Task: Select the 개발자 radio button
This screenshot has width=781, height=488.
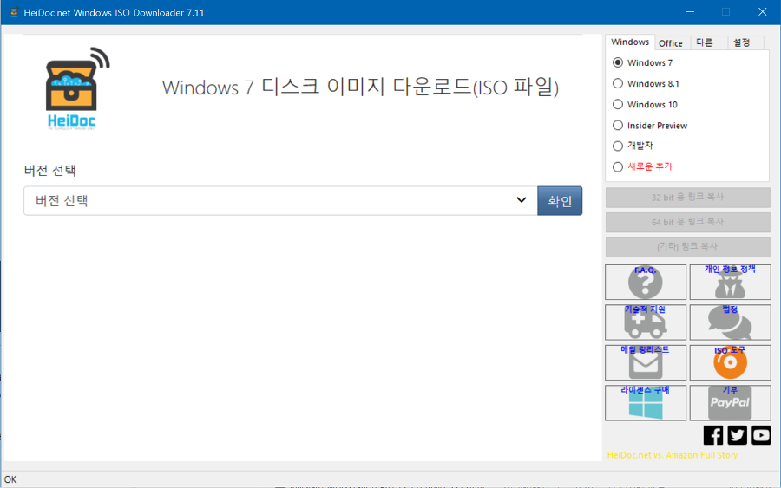Action: [x=618, y=146]
